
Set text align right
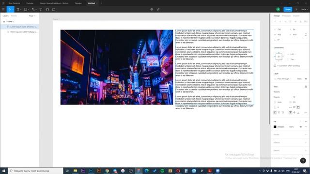(x=283, y=113)
